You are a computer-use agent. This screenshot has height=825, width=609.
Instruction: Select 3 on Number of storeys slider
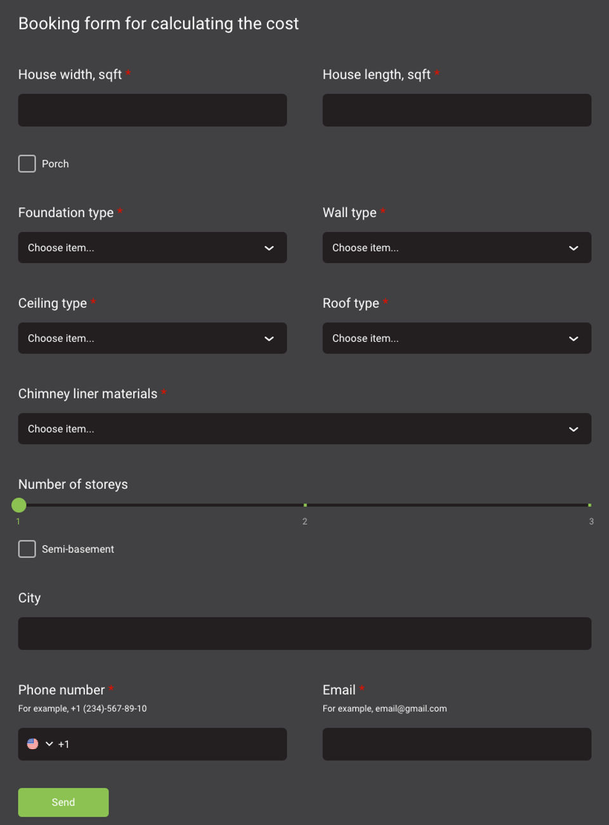(589, 505)
